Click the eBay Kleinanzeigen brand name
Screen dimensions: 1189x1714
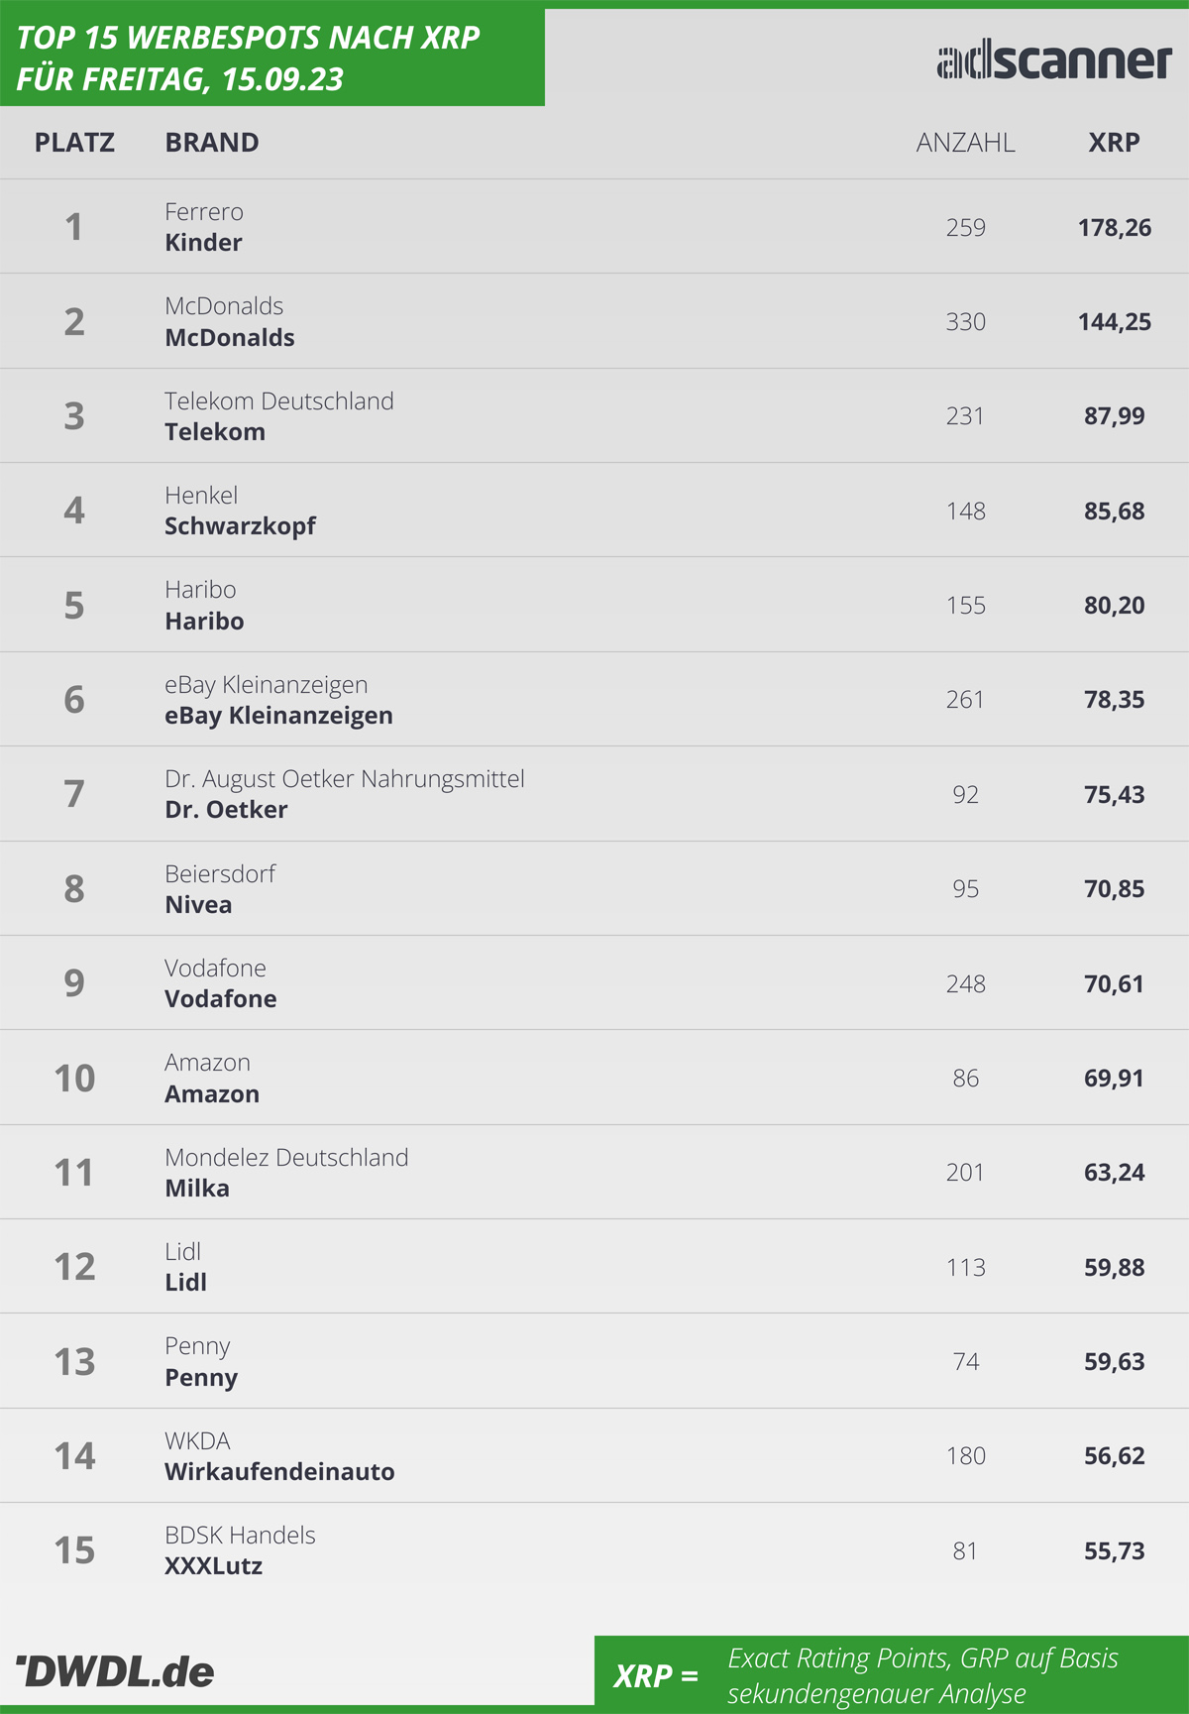(x=278, y=715)
